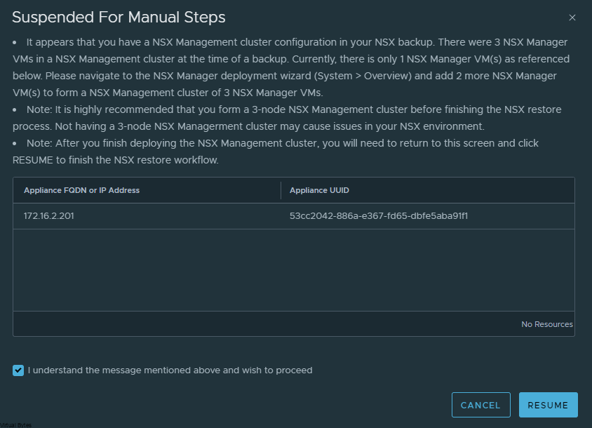Click the No Resources footer text
Screen dimensions: 592x428
click(546, 324)
